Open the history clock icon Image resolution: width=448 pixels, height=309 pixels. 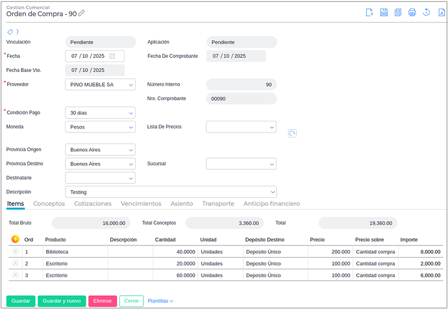pos(427,12)
